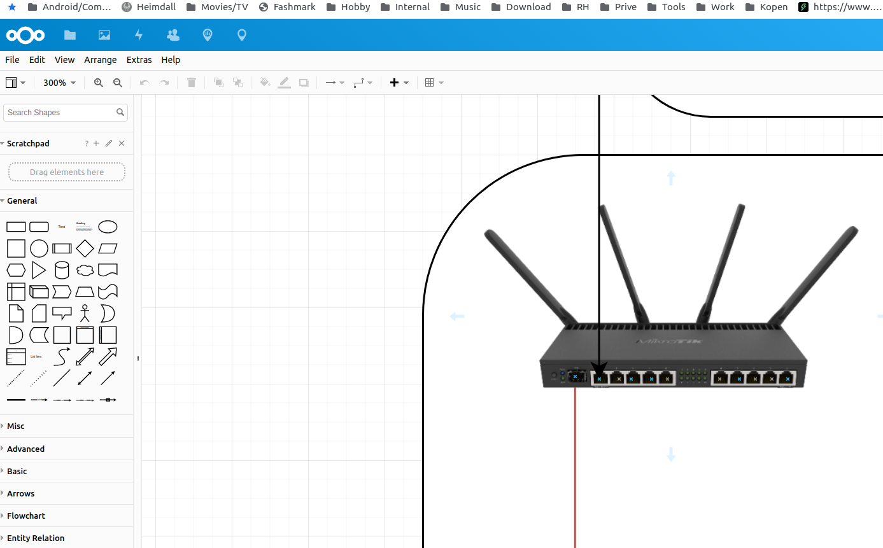The height and width of the screenshot is (548, 883).
Task: Open the Extras menu
Action: [x=139, y=60]
